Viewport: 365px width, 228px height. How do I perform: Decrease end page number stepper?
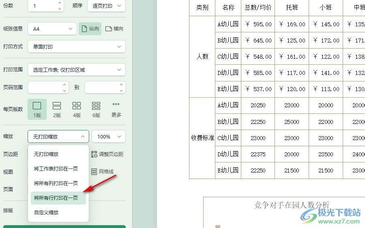(x=121, y=90)
